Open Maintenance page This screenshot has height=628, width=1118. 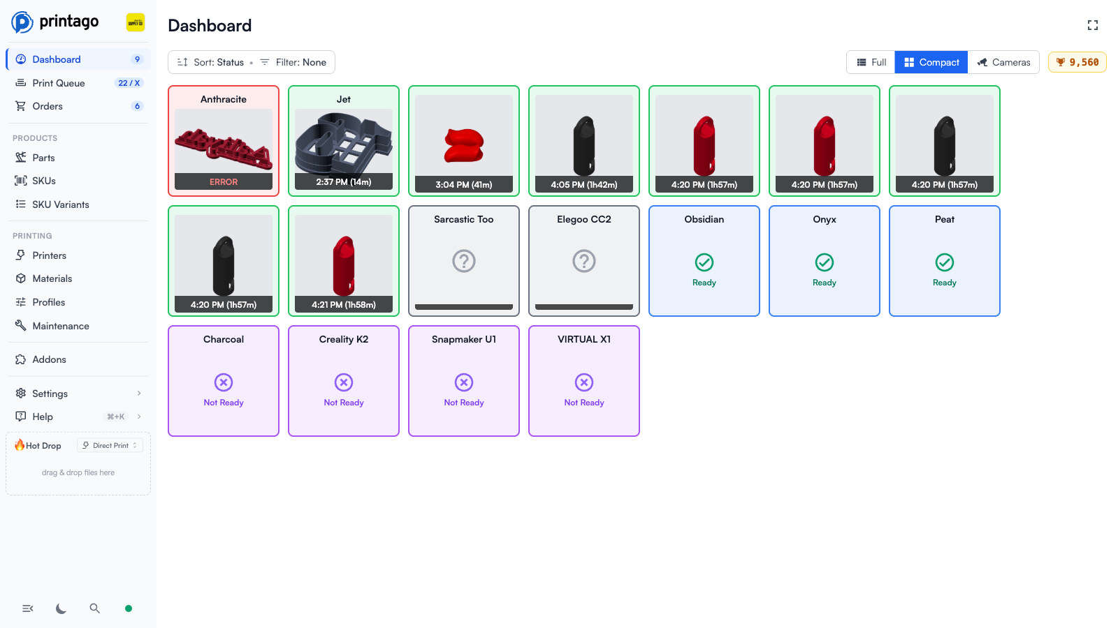click(x=78, y=326)
